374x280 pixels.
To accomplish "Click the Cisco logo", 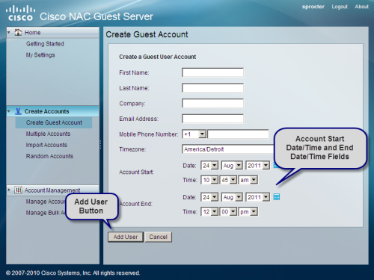I will (20, 13).
